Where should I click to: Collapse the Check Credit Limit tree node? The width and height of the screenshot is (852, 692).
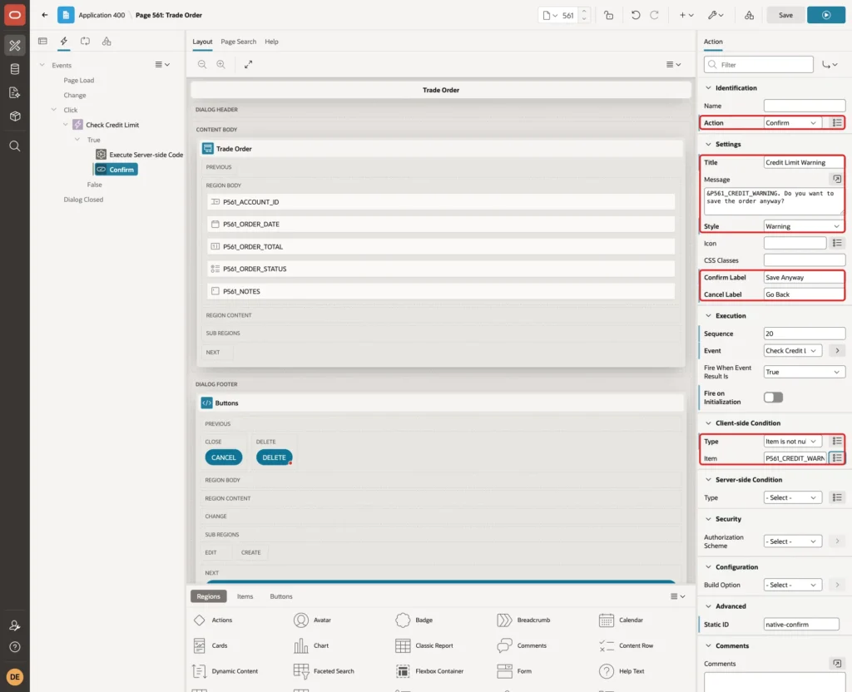click(65, 125)
